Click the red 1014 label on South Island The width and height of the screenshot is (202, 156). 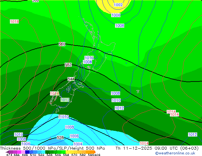pos(54,94)
